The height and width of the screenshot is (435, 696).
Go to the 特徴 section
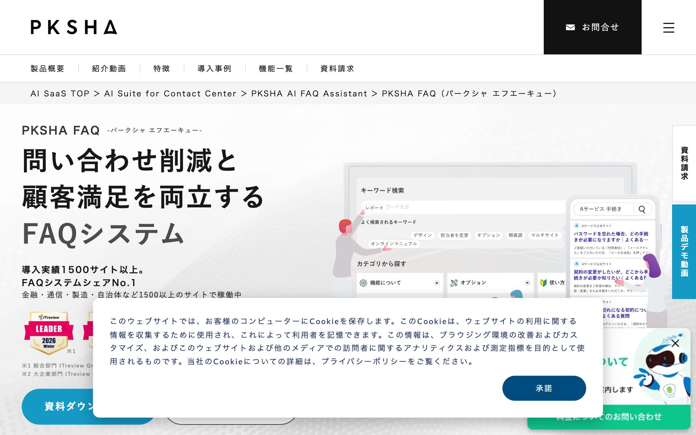point(162,69)
